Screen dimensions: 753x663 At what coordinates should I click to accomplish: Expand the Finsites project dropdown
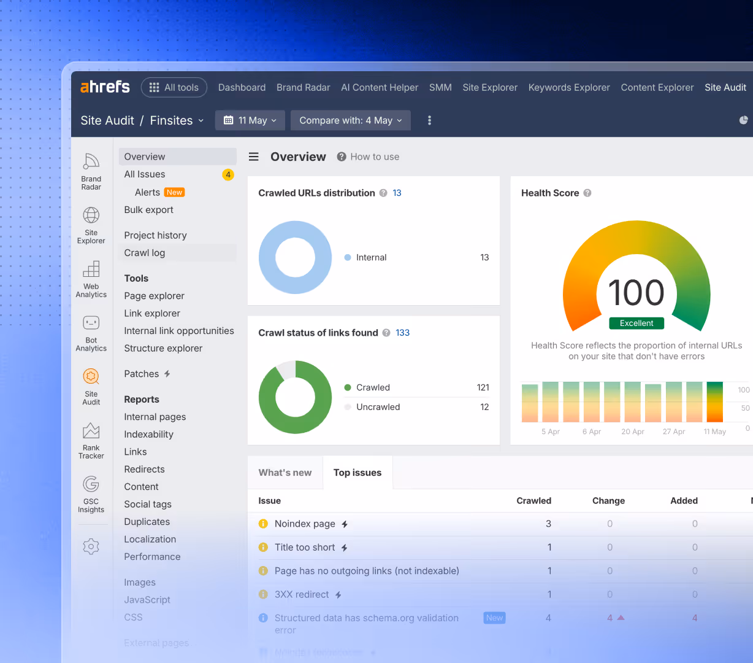pos(177,120)
